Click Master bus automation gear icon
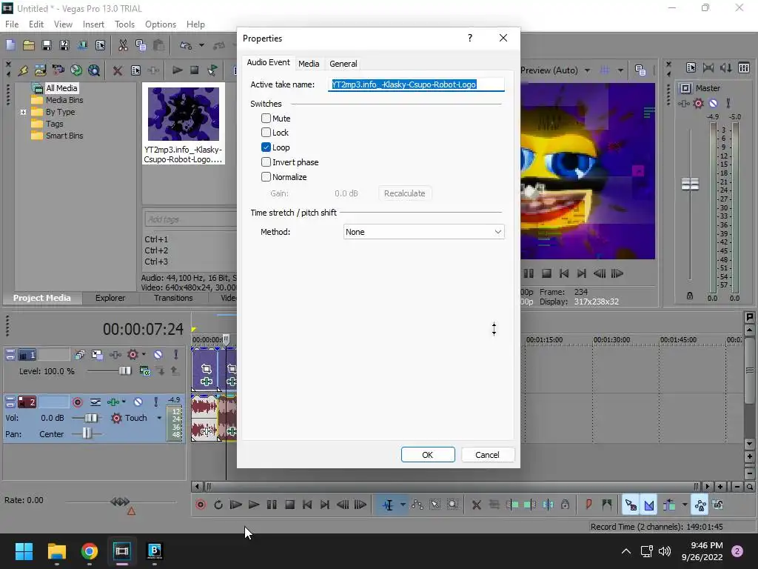 (698, 103)
